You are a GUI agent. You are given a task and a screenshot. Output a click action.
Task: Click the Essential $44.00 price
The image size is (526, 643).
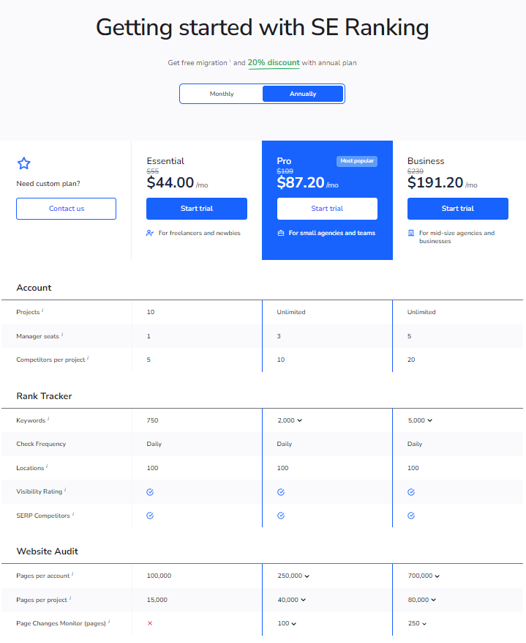click(x=170, y=182)
